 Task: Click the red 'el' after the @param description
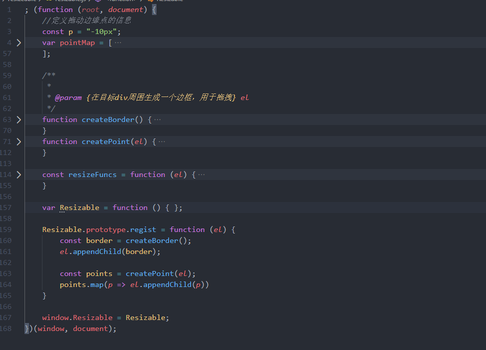coord(244,97)
